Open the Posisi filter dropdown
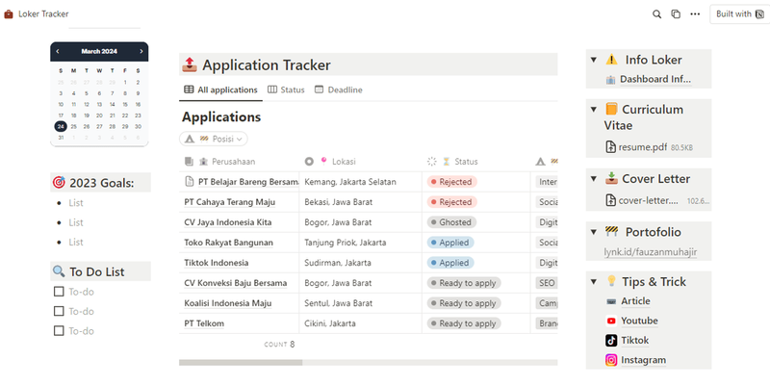770x386 pixels. [x=214, y=139]
